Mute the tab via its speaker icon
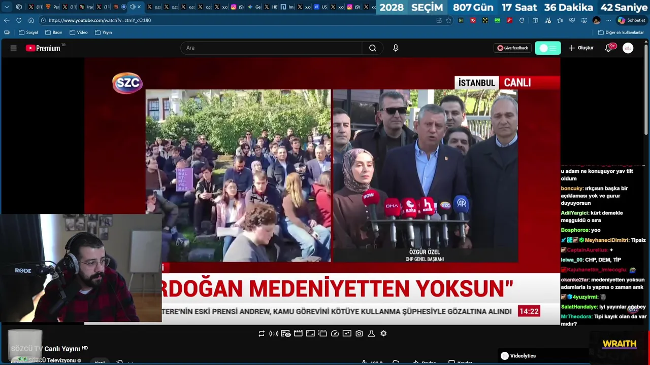 (132, 7)
